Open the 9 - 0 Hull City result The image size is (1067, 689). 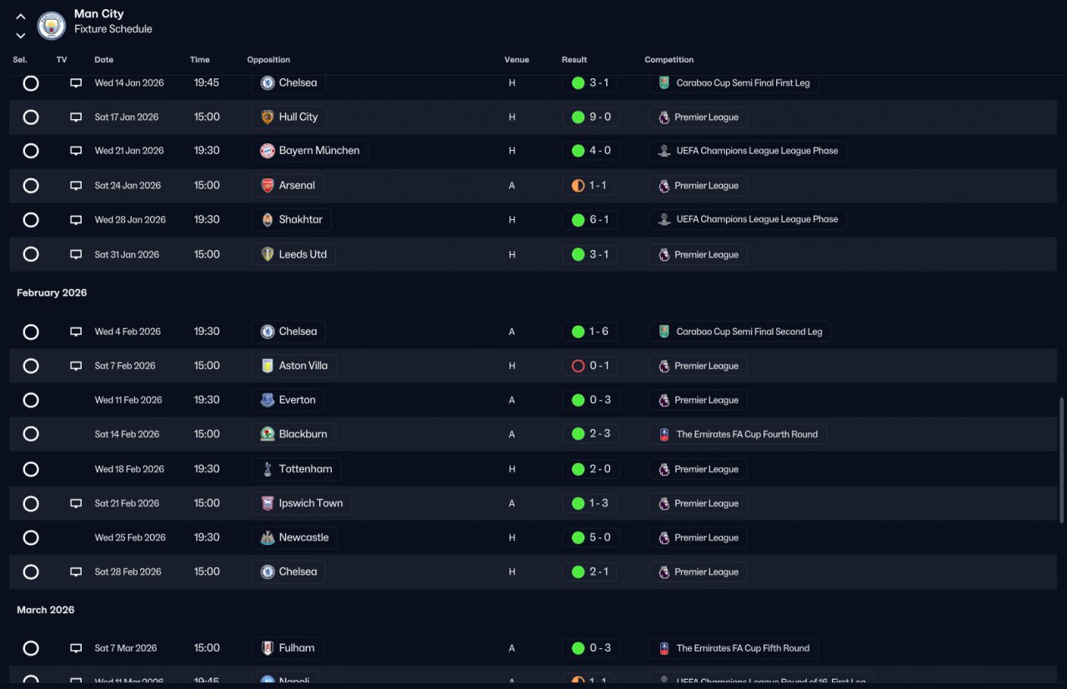pos(590,117)
